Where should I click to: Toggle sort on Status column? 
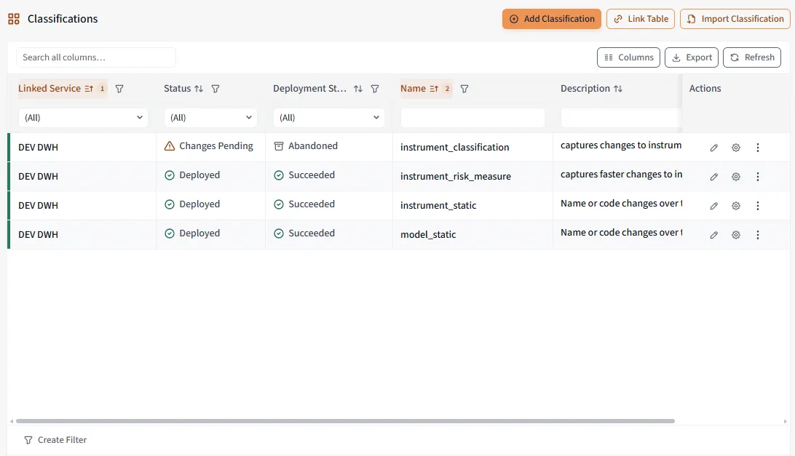(198, 89)
